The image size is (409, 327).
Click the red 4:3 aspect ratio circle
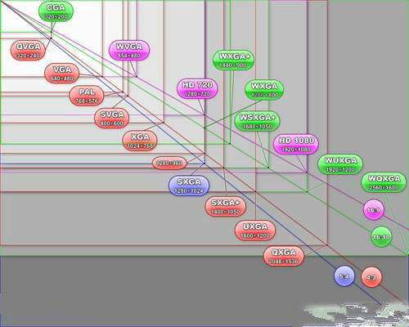(x=371, y=277)
